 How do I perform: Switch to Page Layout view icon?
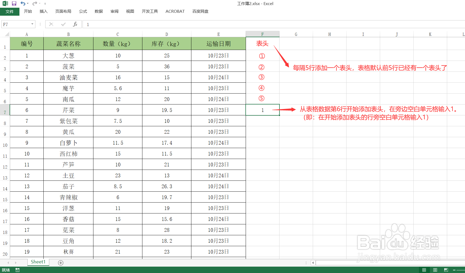[435, 270]
